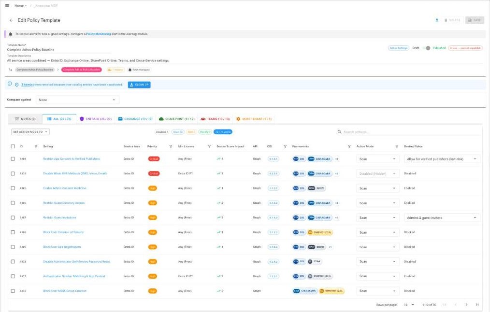490x312 pixels.
Task: Open the Compare against dropdown
Action: [x=77, y=100]
